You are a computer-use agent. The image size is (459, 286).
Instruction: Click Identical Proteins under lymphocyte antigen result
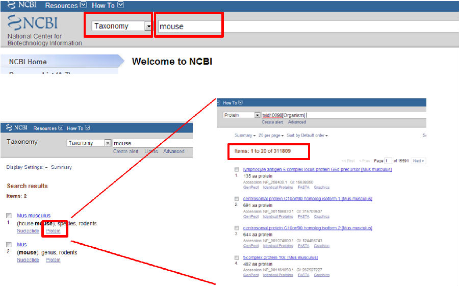[x=278, y=187]
